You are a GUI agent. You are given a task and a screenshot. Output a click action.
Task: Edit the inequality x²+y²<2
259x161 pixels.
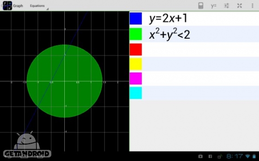[170, 34]
